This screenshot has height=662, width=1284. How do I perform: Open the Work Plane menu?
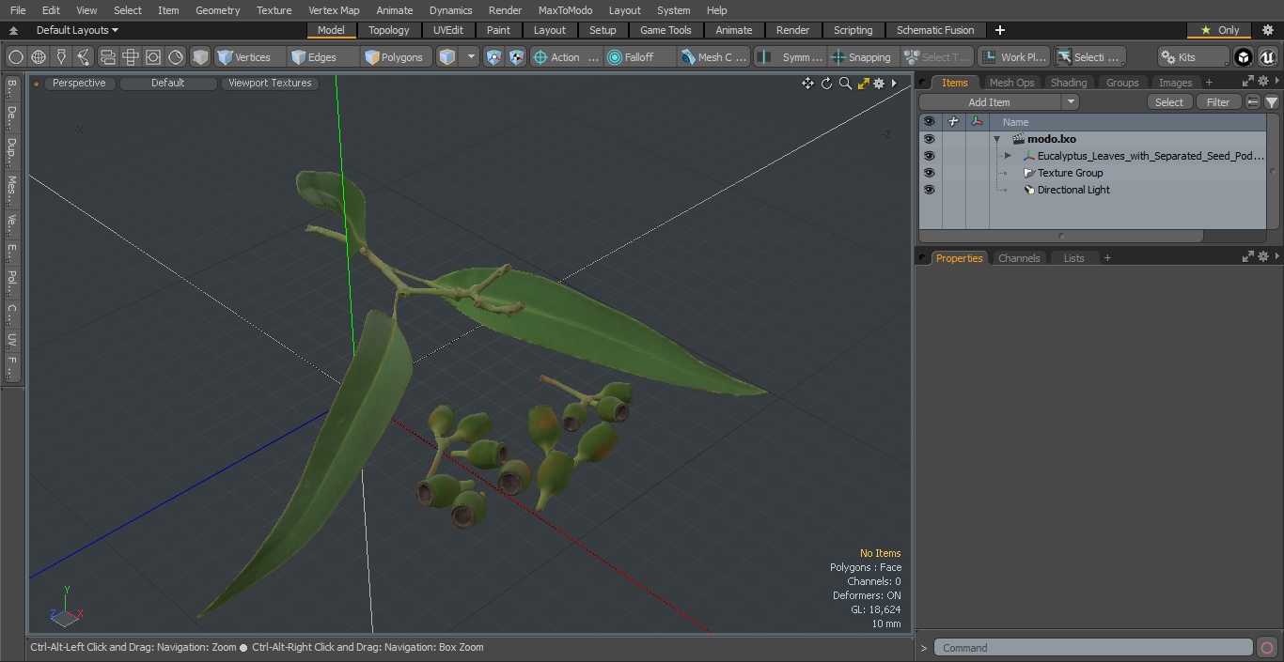[x=1013, y=57]
